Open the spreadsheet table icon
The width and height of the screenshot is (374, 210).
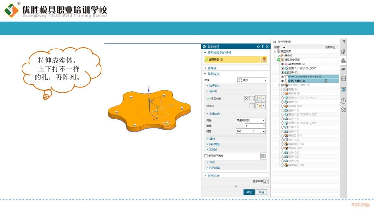[x=264, y=155]
